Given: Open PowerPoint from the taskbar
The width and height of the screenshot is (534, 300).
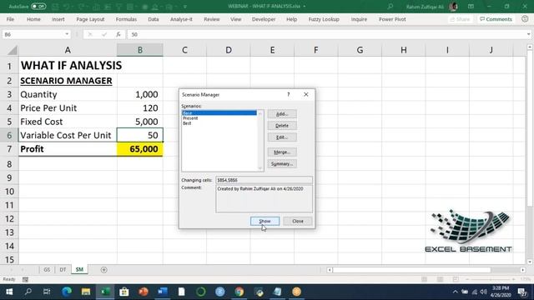Looking at the screenshot, I should click(144, 292).
